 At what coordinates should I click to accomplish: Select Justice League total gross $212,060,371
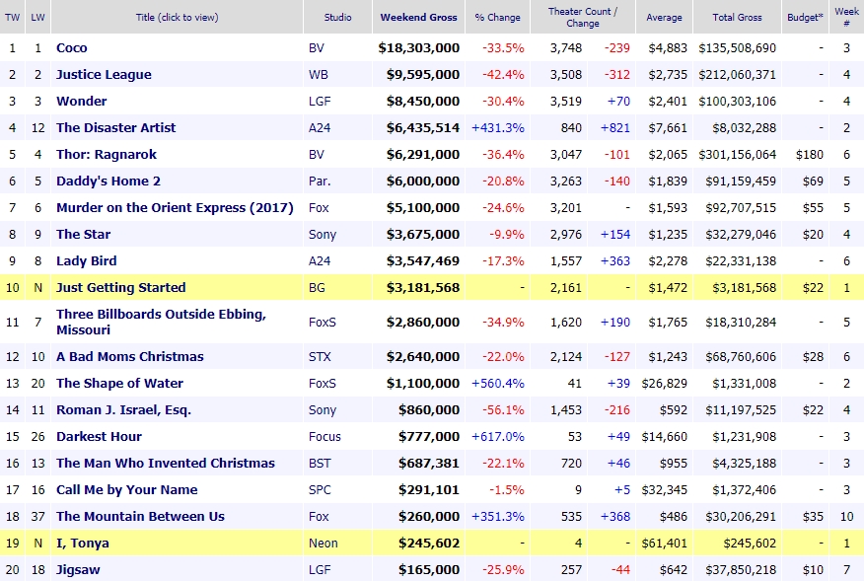pyautogui.click(x=738, y=74)
